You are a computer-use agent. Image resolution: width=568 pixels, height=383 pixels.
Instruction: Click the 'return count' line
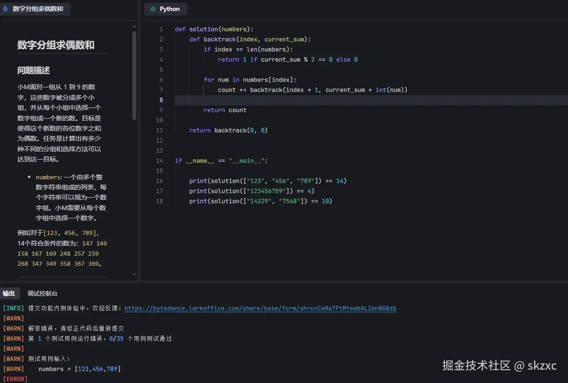[x=225, y=110]
